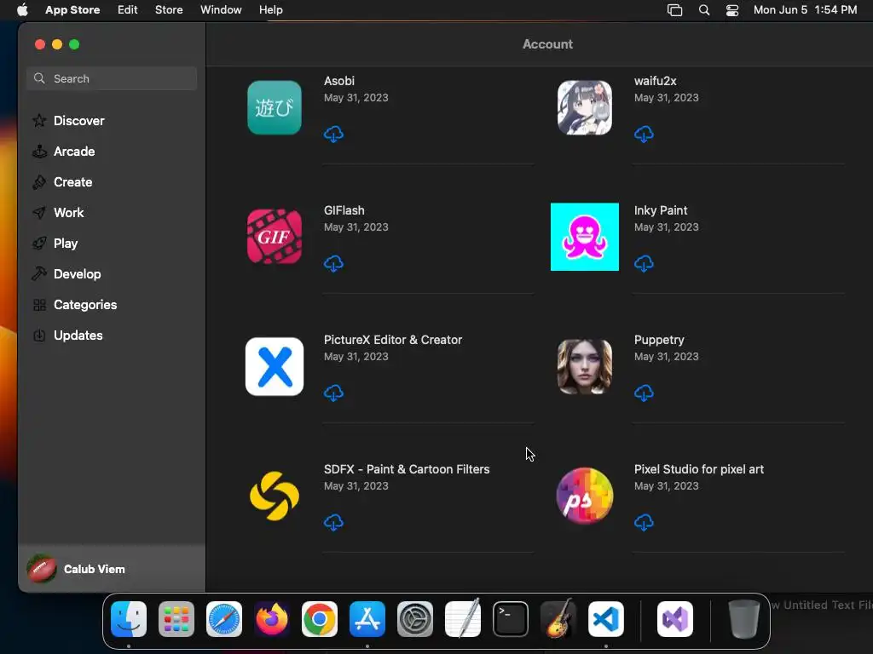Open the PictureX blue X icon
This screenshot has width=873, height=654.
(x=275, y=366)
